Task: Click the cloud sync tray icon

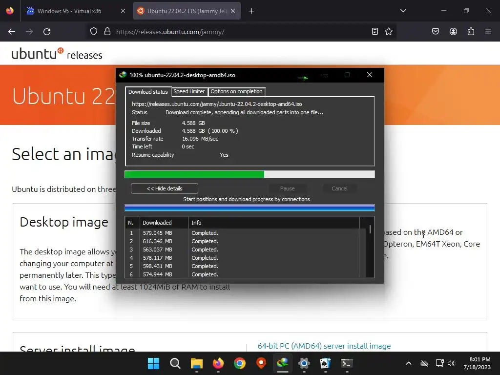Action: [424, 363]
